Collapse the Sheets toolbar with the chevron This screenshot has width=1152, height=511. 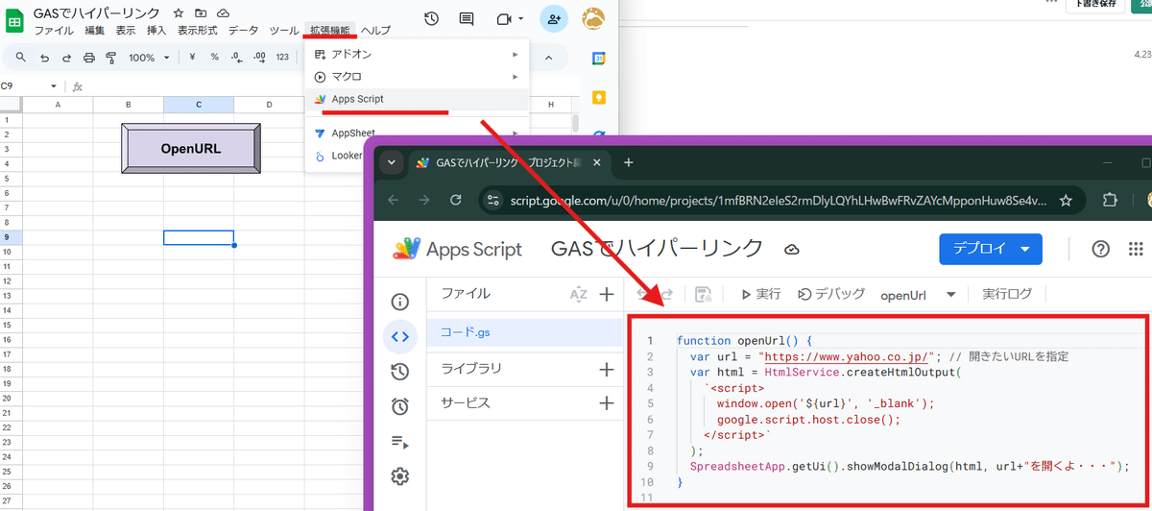point(549,58)
